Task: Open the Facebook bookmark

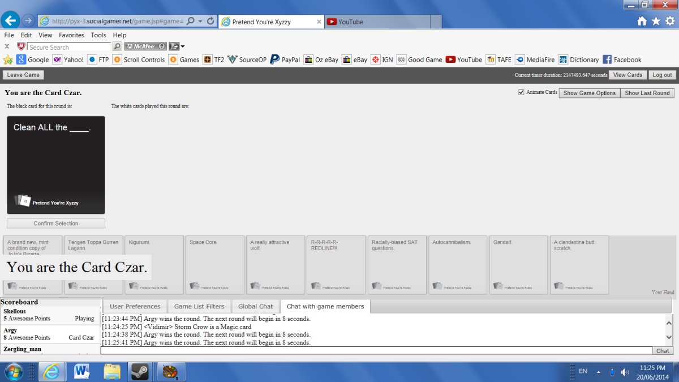Action: click(622, 59)
